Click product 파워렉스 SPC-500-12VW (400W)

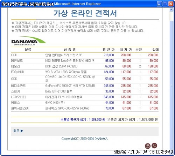pyautogui.click(x=67, y=108)
